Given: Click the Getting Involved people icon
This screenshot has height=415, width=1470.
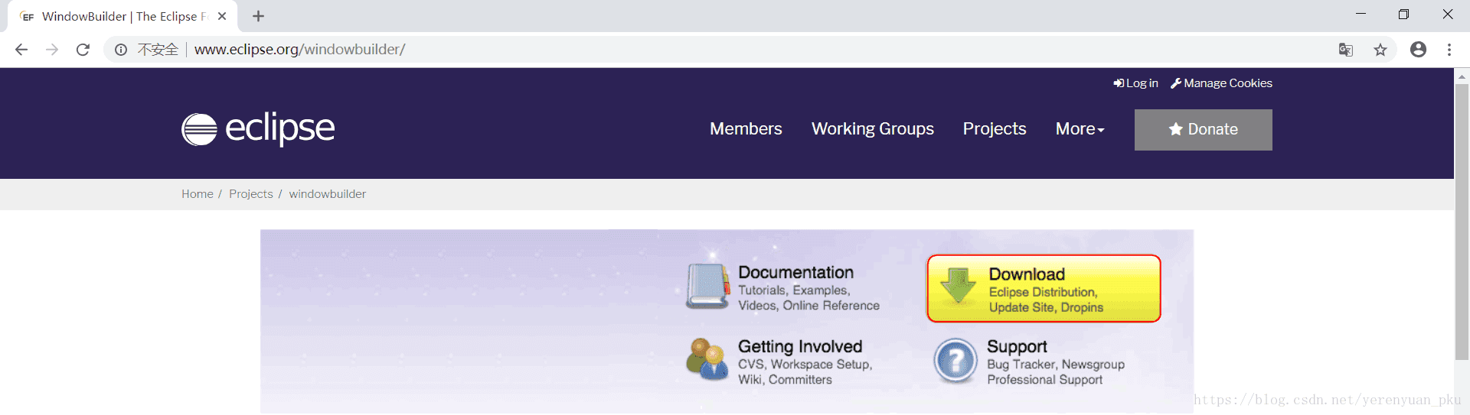Looking at the screenshot, I should click(x=707, y=359).
